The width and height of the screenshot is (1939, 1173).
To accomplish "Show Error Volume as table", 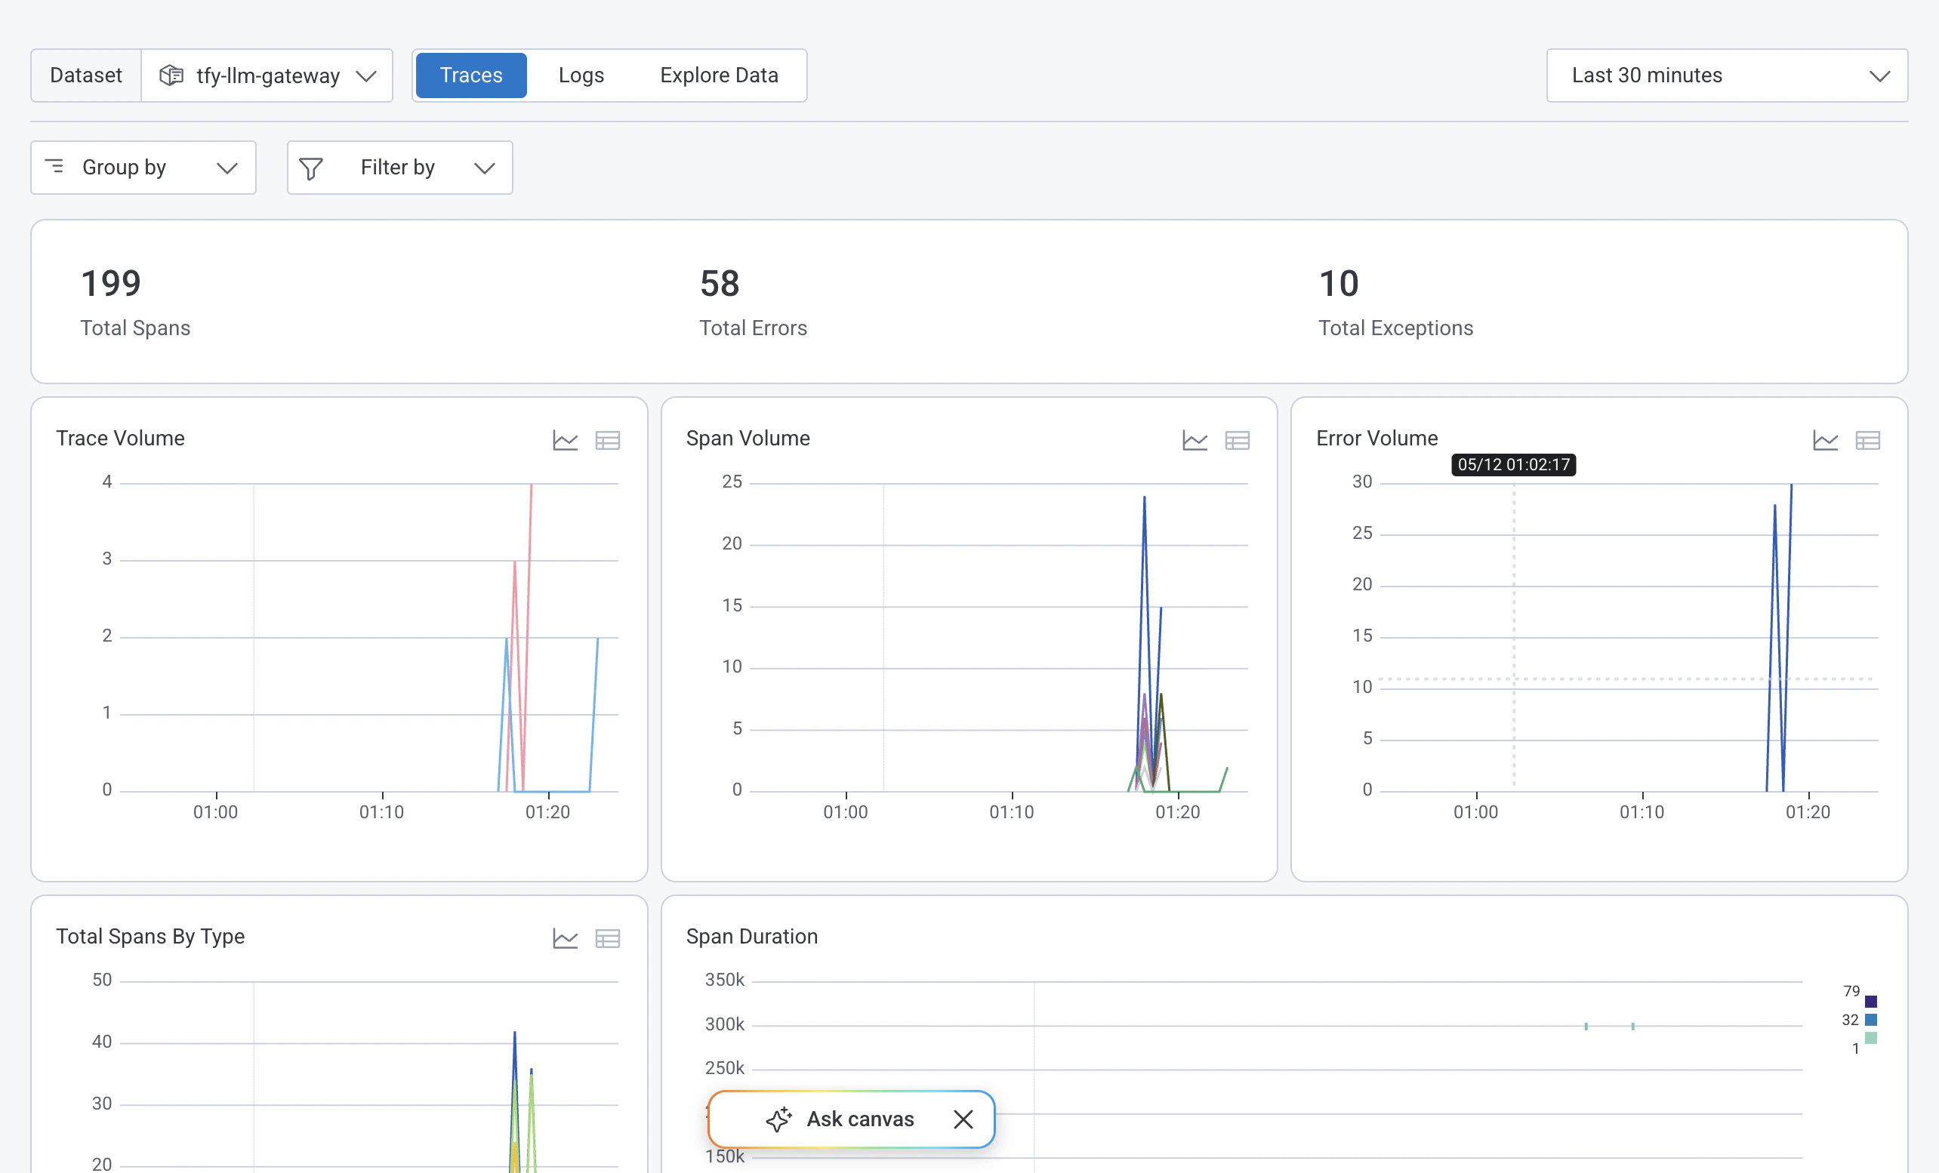I will point(1867,441).
